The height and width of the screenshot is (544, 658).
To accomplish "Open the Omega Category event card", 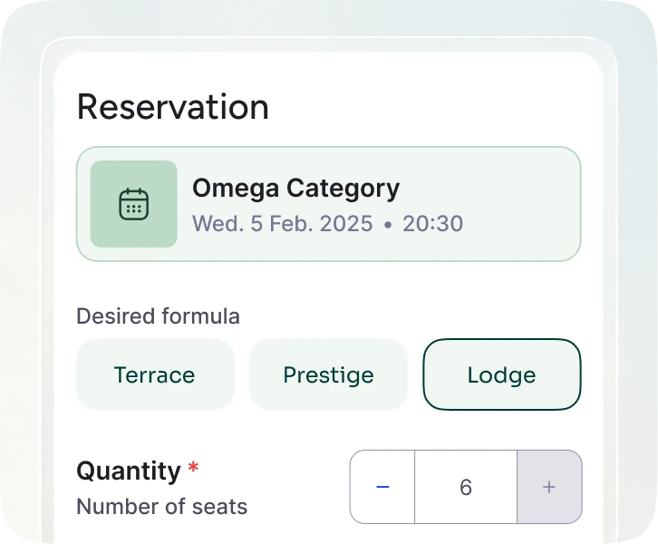I will tap(329, 204).
